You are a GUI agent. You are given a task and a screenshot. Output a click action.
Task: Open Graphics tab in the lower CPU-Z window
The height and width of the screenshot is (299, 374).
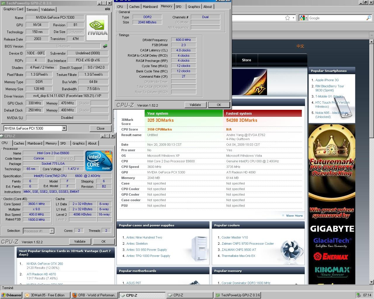pyautogui.click(x=79, y=143)
